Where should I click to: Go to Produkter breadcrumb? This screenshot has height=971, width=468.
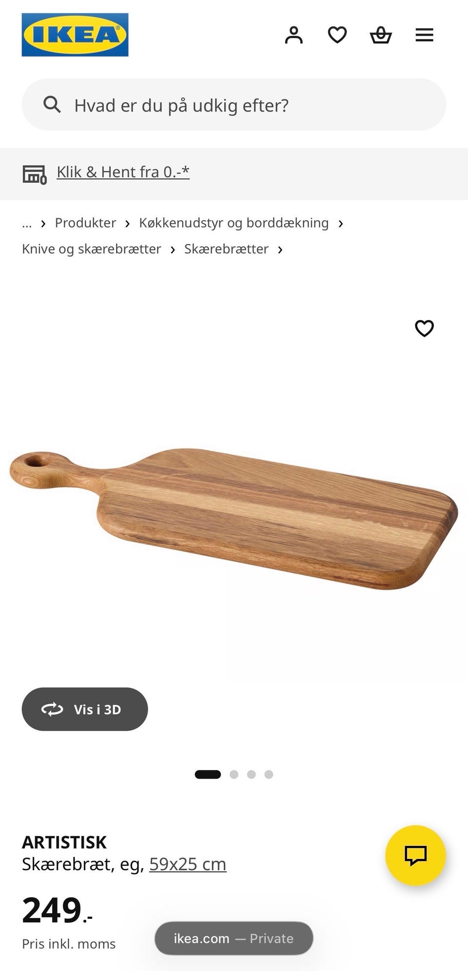tap(85, 223)
